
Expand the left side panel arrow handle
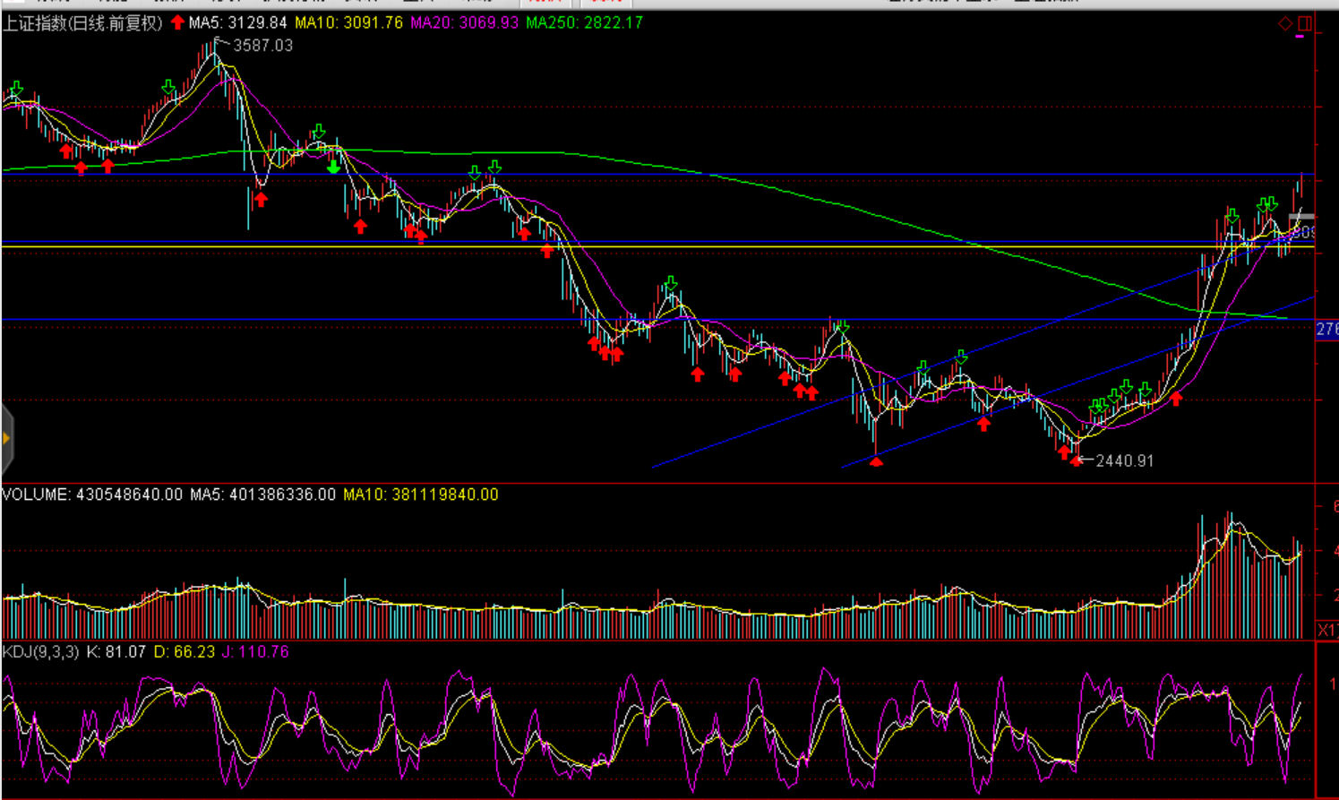click(x=6, y=438)
